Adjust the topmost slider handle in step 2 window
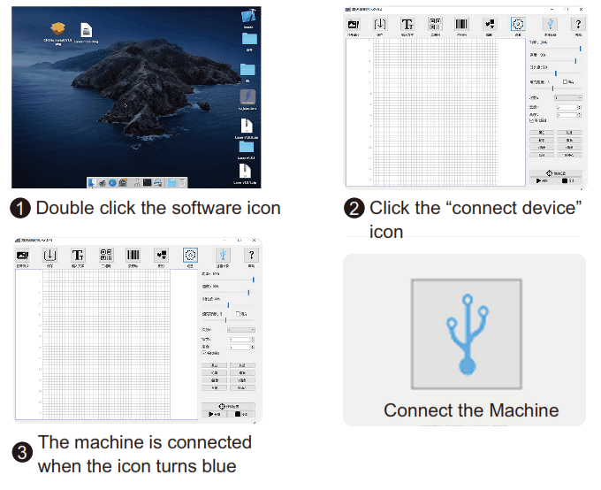 pyautogui.click(x=581, y=49)
